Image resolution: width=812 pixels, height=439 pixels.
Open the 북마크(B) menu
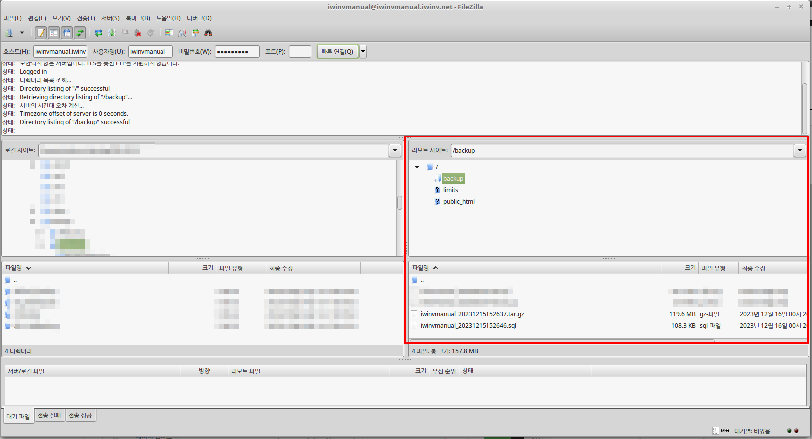tap(138, 18)
